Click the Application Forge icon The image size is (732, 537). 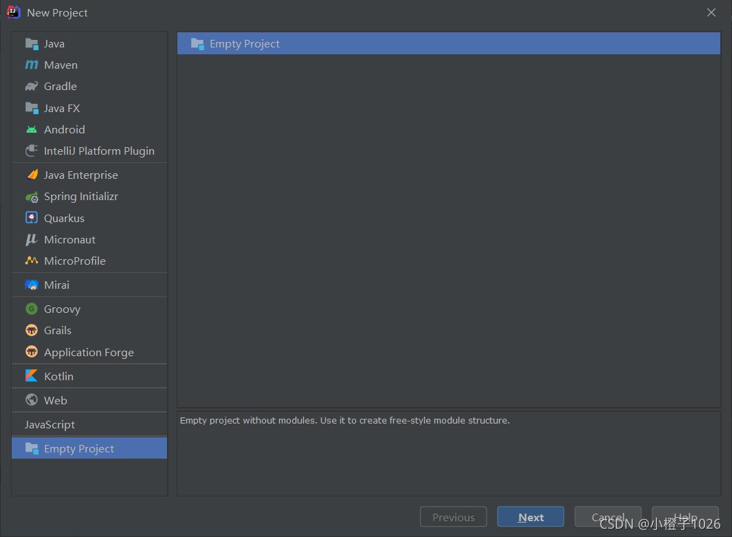[x=32, y=351]
